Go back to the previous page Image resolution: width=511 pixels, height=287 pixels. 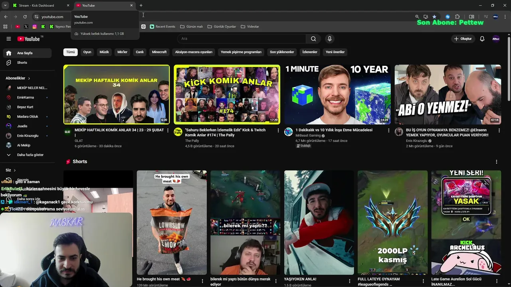[x=6, y=17]
